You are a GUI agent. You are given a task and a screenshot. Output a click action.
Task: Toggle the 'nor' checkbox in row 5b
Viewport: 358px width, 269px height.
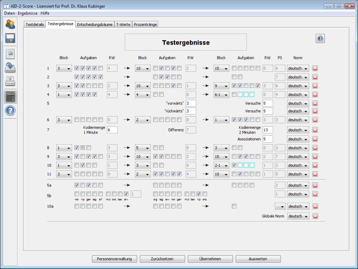pyautogui.click(x=77, y=194)
